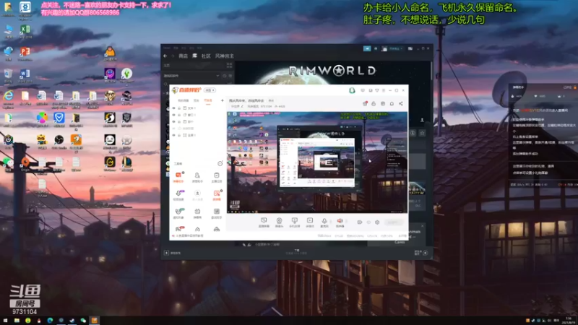Toggle the lock on the 全屏1 source
Viewport: 578px width, 325px height.
[179, 135]
